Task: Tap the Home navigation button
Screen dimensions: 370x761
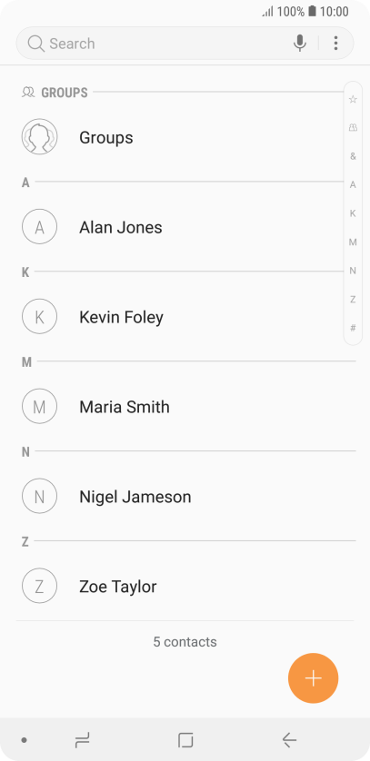Action: pyautogui.click(x=185, y=740)
